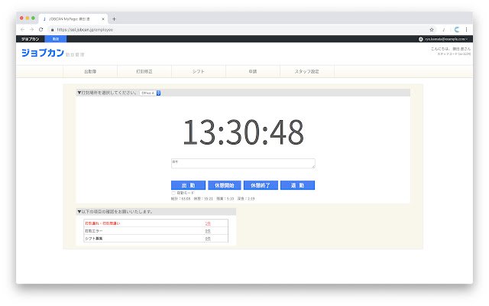
Task: Click the browser forward arrow
Action: tap(31, 29)
